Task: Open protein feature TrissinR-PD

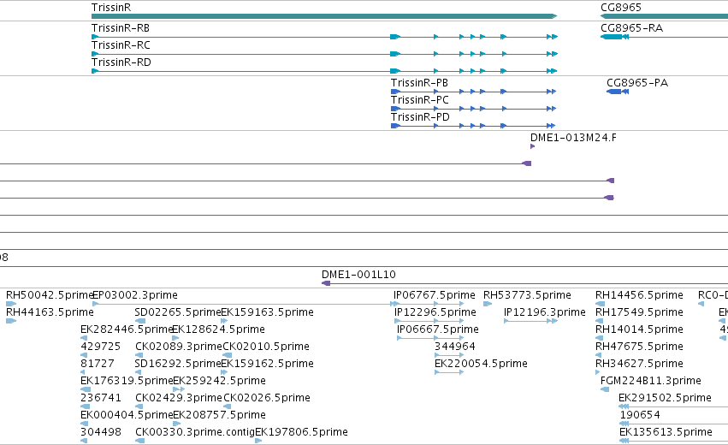Action: click(x=420, y=117)
